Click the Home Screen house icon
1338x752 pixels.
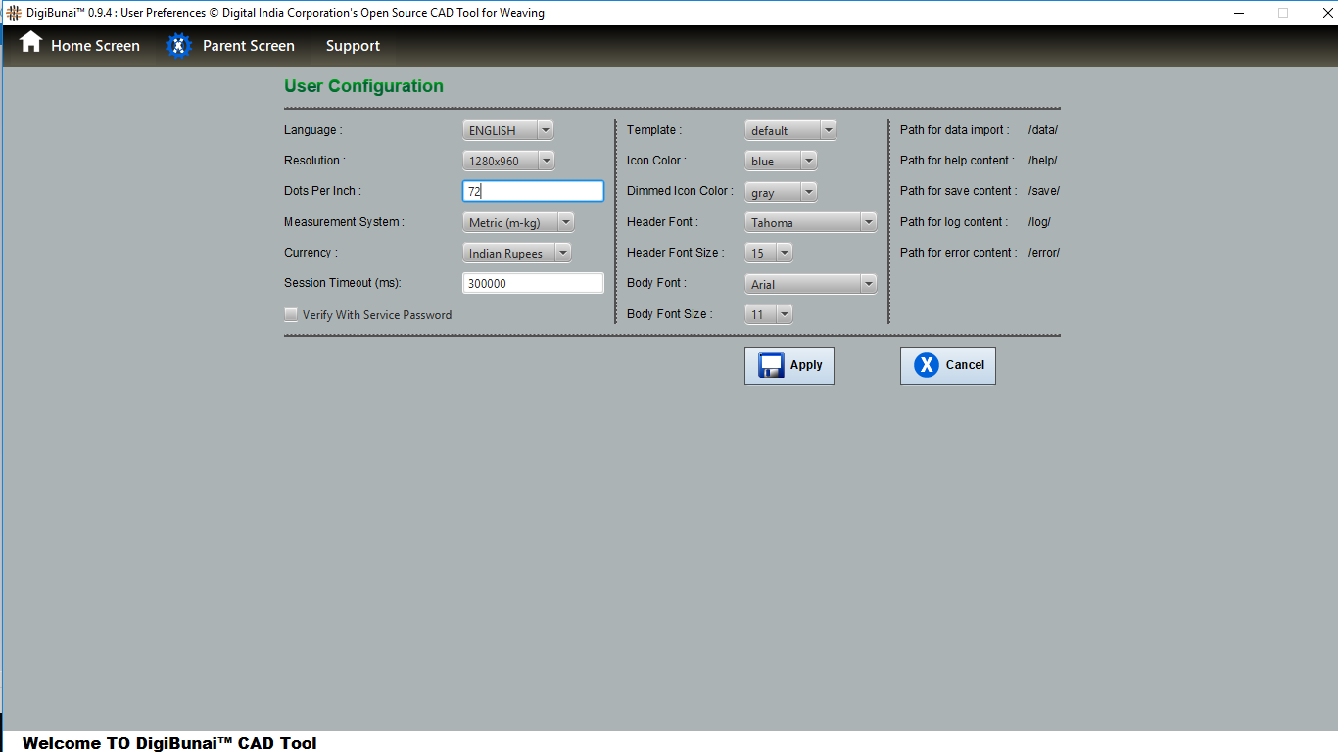click(31, 43)
